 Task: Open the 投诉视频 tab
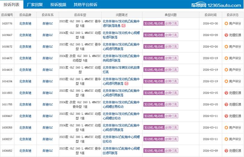tap(58, 5)
